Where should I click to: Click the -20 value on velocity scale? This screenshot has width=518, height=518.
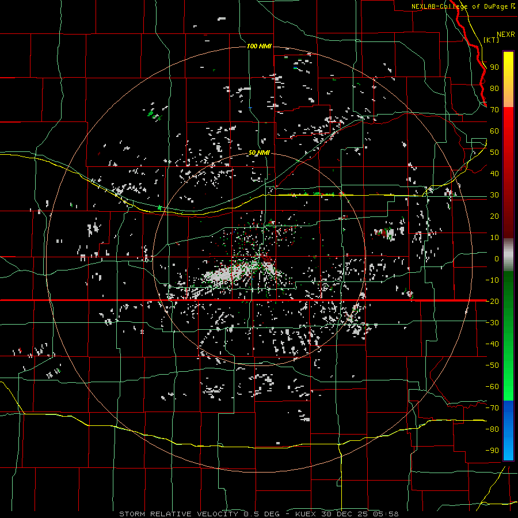(492, 301)
